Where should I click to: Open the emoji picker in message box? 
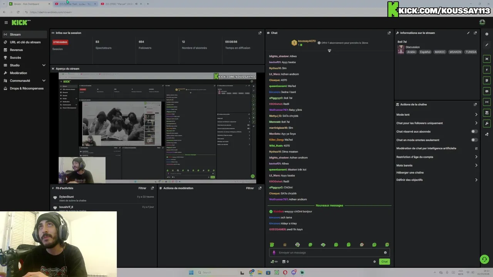coord(385,253)
